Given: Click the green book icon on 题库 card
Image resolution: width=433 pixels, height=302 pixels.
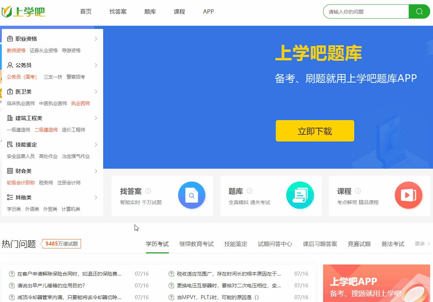Looking at the screenshot, I should point(300,195).
